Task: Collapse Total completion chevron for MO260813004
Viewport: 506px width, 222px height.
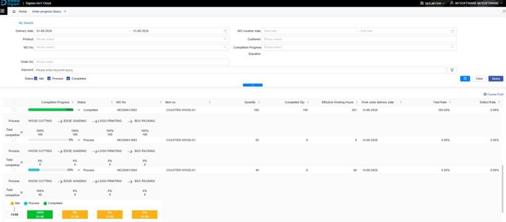Action: point(21,192)
